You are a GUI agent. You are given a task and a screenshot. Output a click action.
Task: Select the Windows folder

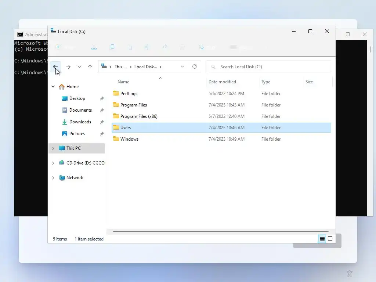point(221,139)
